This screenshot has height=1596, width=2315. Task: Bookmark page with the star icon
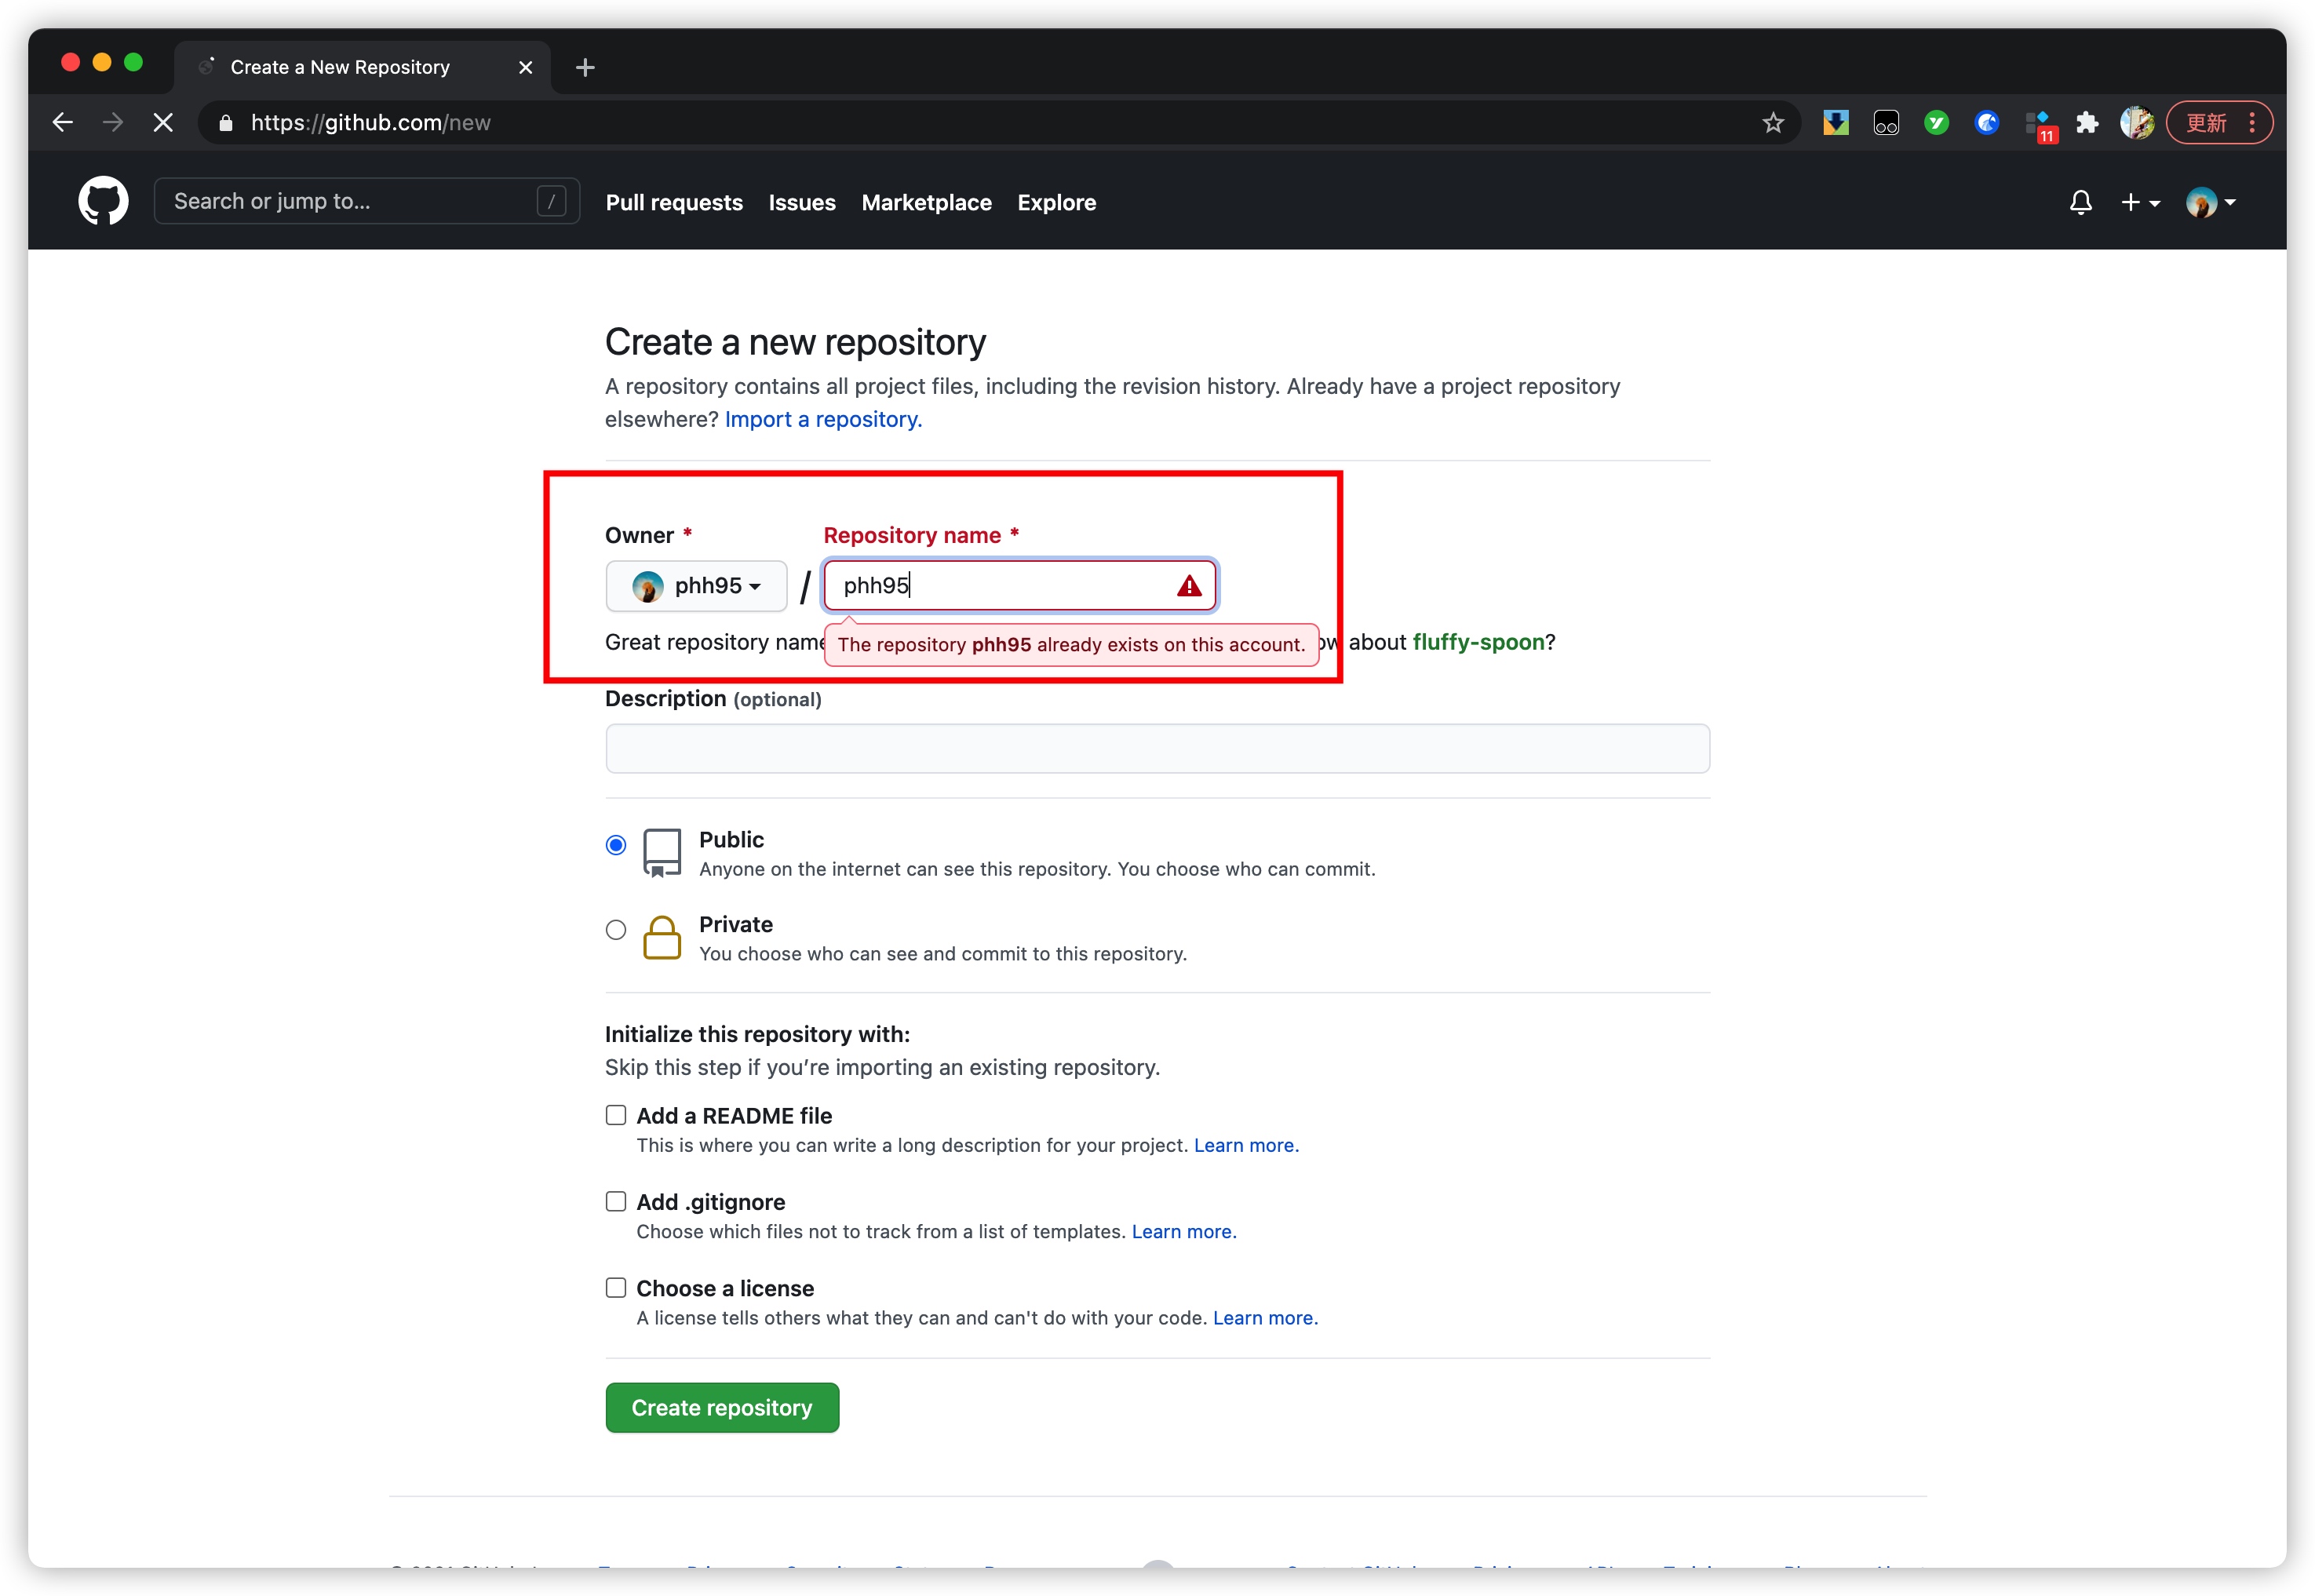pyautogui.click(x=1772, y=123)
